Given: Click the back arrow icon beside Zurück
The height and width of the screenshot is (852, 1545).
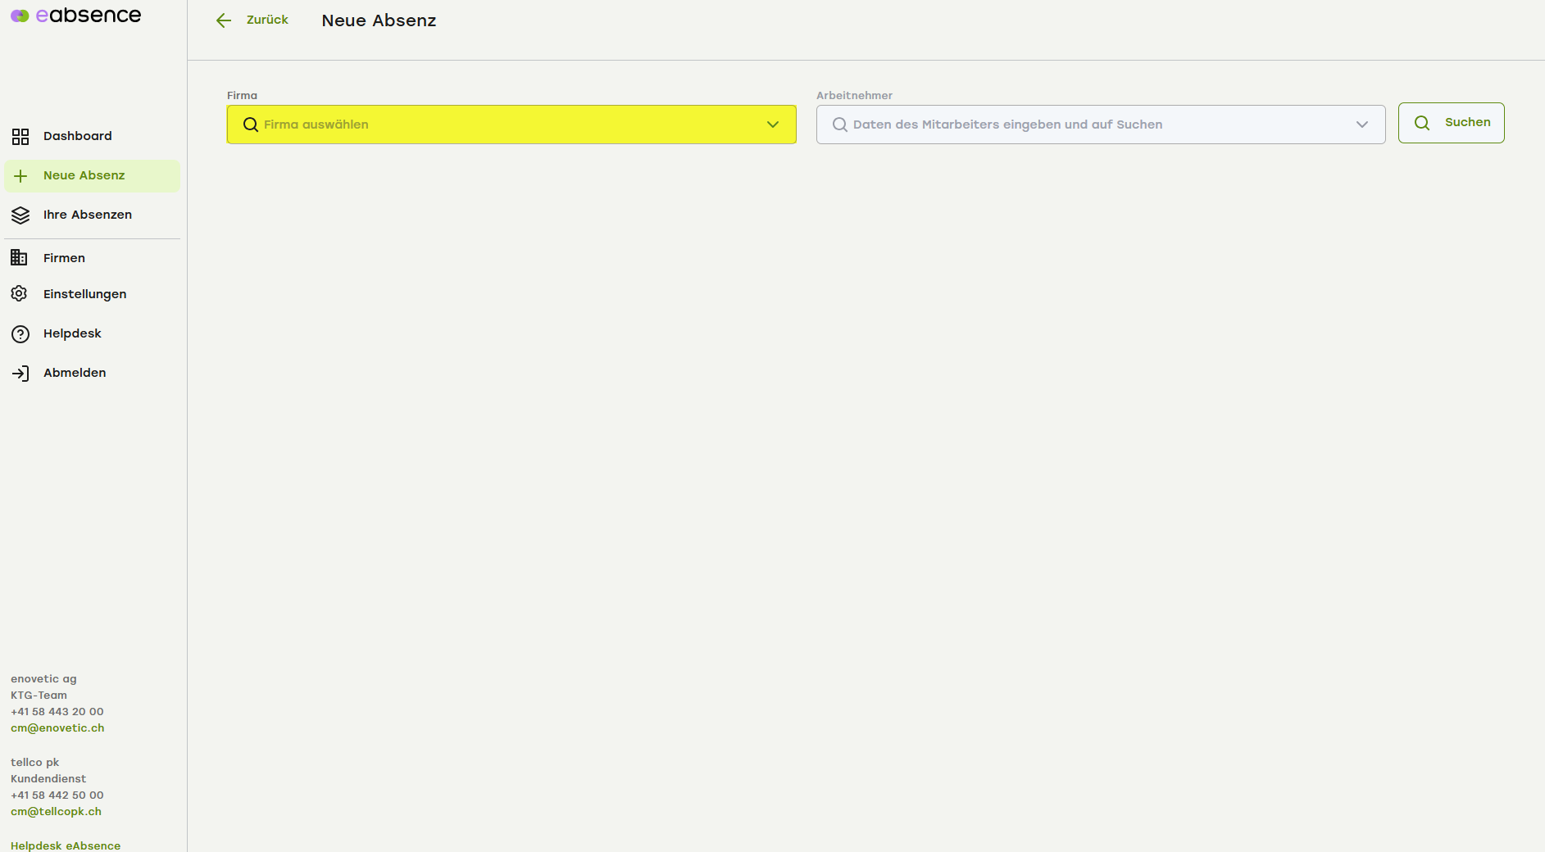Looking at the screenshot, I should (x=224, y=20).
